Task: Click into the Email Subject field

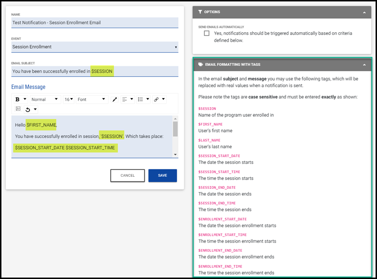Action: (x=95, y=71)
